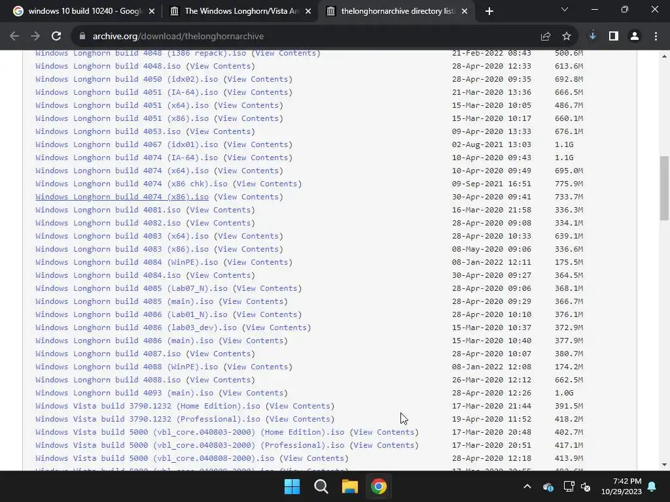Screen dimensions: 670x502
Task: Select thelonghornarchive directory listing tab
Action: [x=397, y=11]
